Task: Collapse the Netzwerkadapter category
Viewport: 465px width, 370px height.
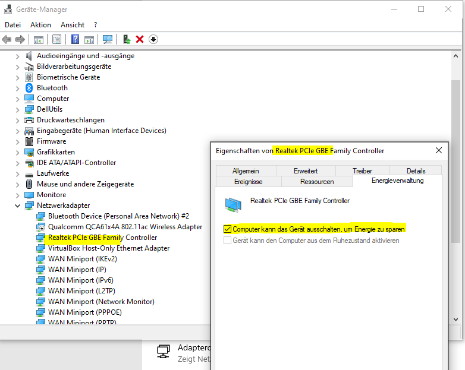Action: (x=17, y=205)
